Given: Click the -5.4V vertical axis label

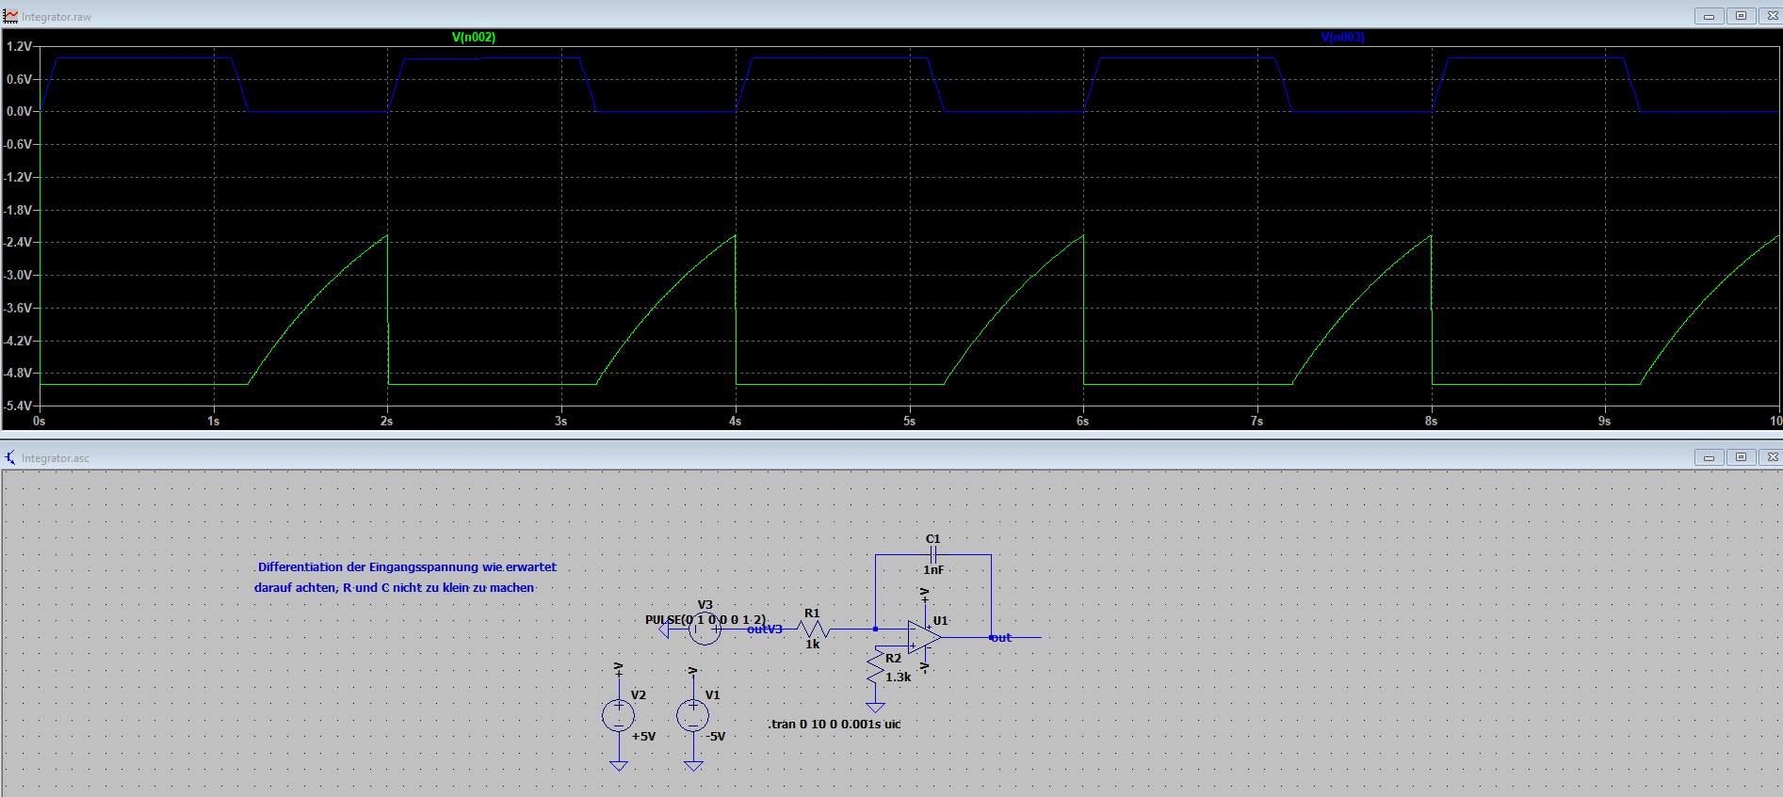Looking at the screenshot, I should click(18, 406).
